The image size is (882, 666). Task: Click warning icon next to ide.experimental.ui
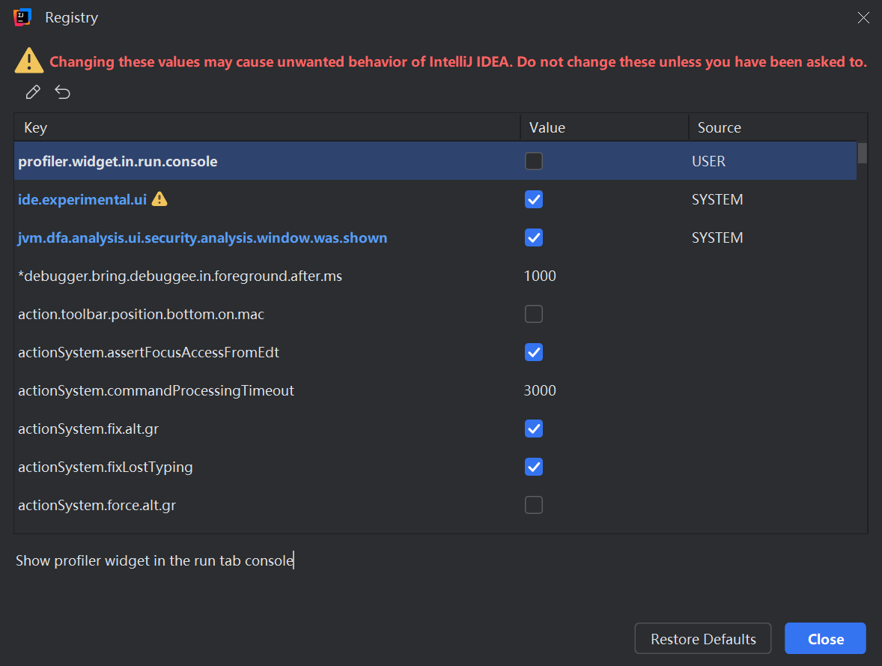click(159, 199)
